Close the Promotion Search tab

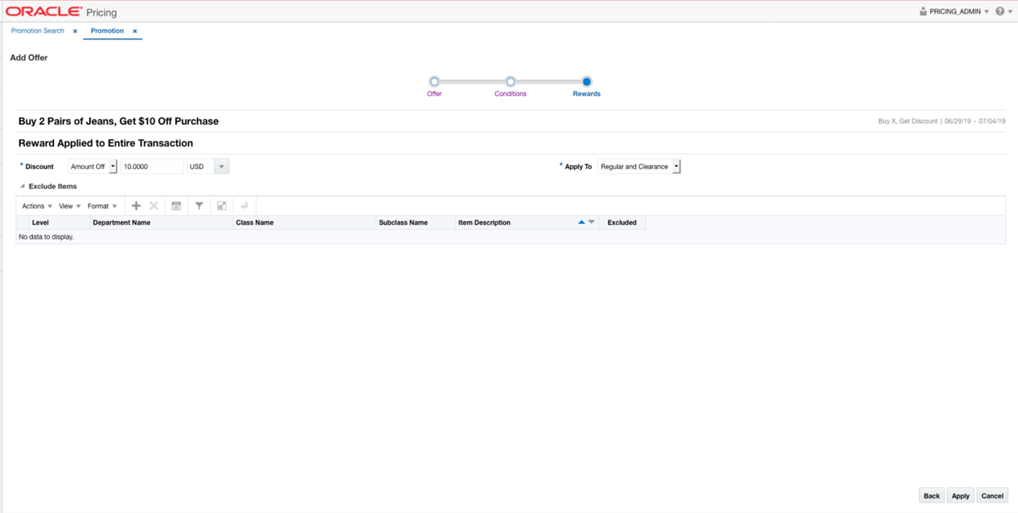tap(75, 32)
